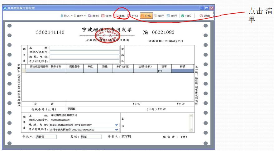Click the buyer 纳税人识别号 input field
The image size is (274, 151).
(84, 52)
